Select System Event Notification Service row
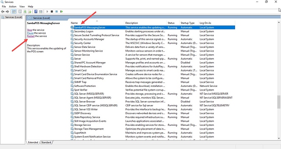The image size is (281, 149). click(x=152, y=137)
